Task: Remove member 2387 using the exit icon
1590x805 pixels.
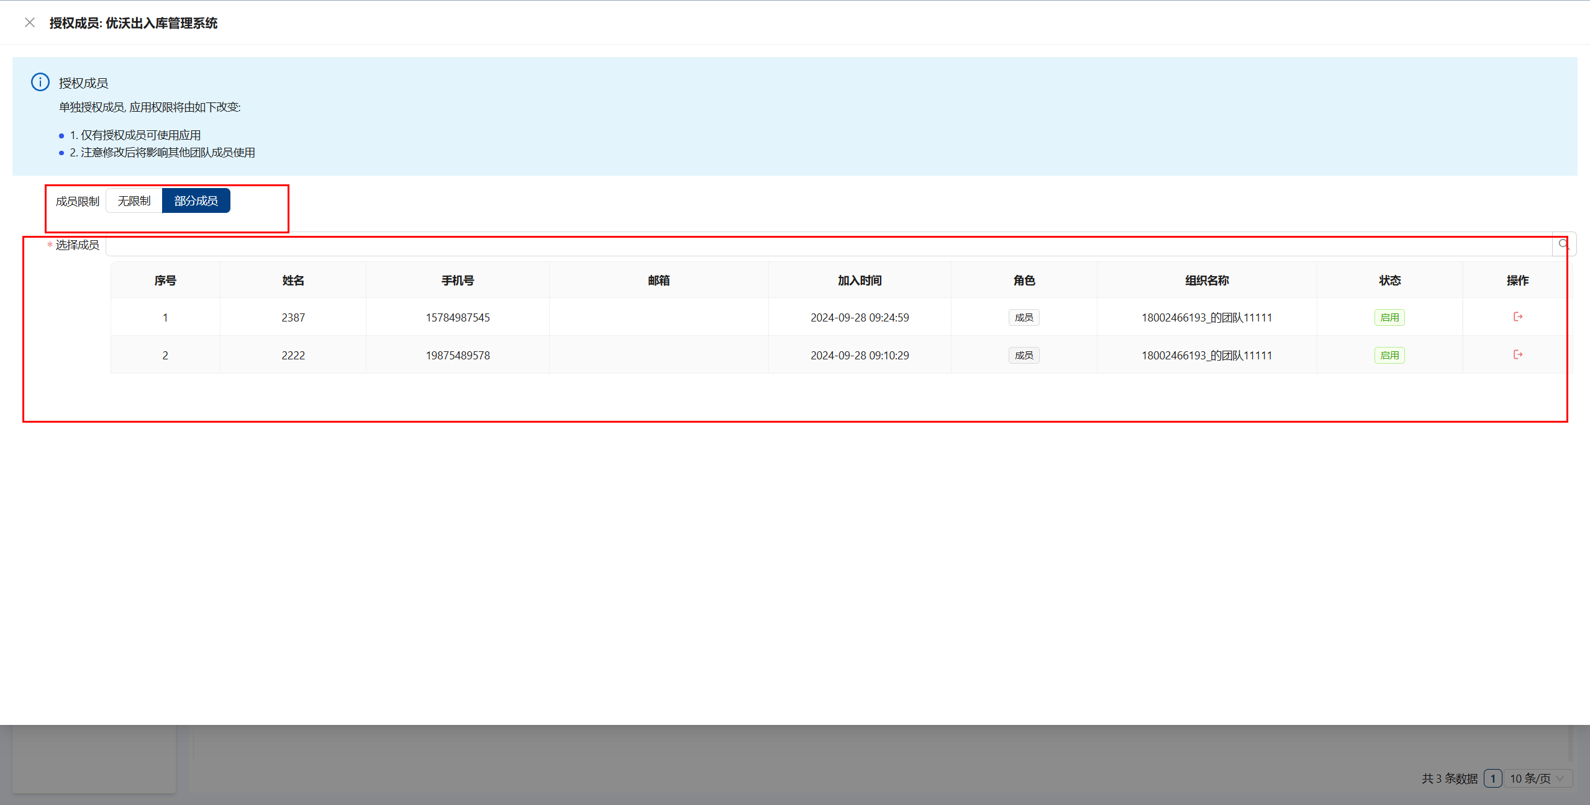Action: tap(1517, 317)
